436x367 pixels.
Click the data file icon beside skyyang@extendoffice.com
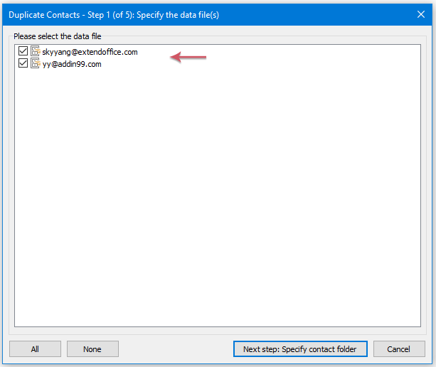coord(35,51)
